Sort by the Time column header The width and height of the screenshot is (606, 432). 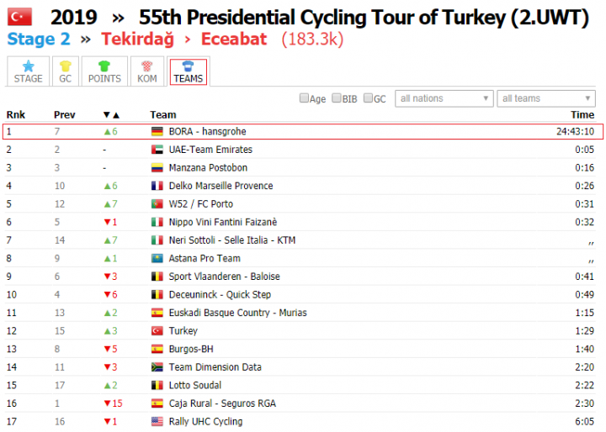pyautogui.click(x=582, y=114)
